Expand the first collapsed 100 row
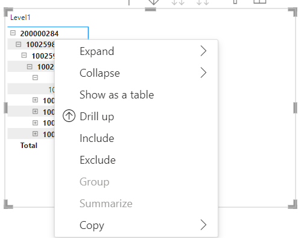The width and height of the screenshot is (301, 238). click(x=35, y=100)
